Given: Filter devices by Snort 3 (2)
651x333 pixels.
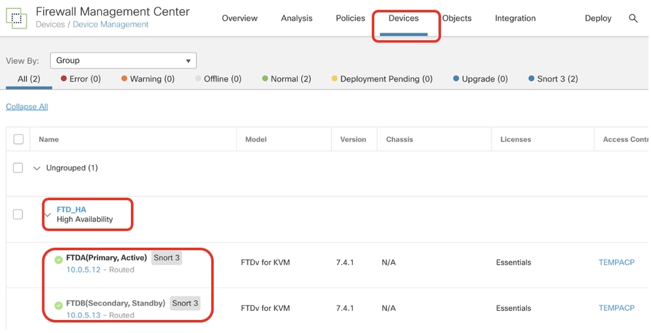Looking at the screenshot, I should click(x=553, y=79).
